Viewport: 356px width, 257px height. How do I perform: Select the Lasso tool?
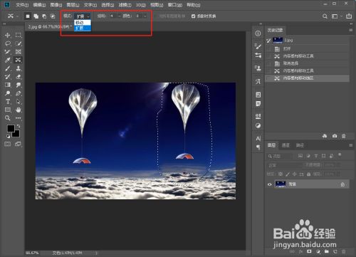(8, 43)
